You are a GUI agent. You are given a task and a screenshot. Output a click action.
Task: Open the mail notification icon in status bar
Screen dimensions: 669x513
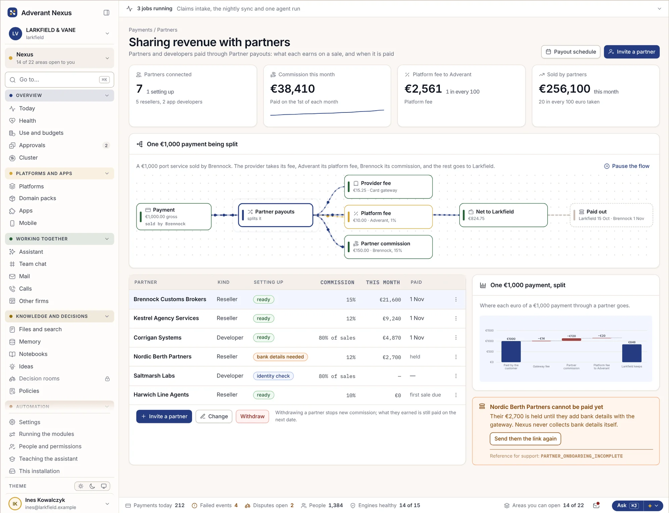click(x=596, y=505)
